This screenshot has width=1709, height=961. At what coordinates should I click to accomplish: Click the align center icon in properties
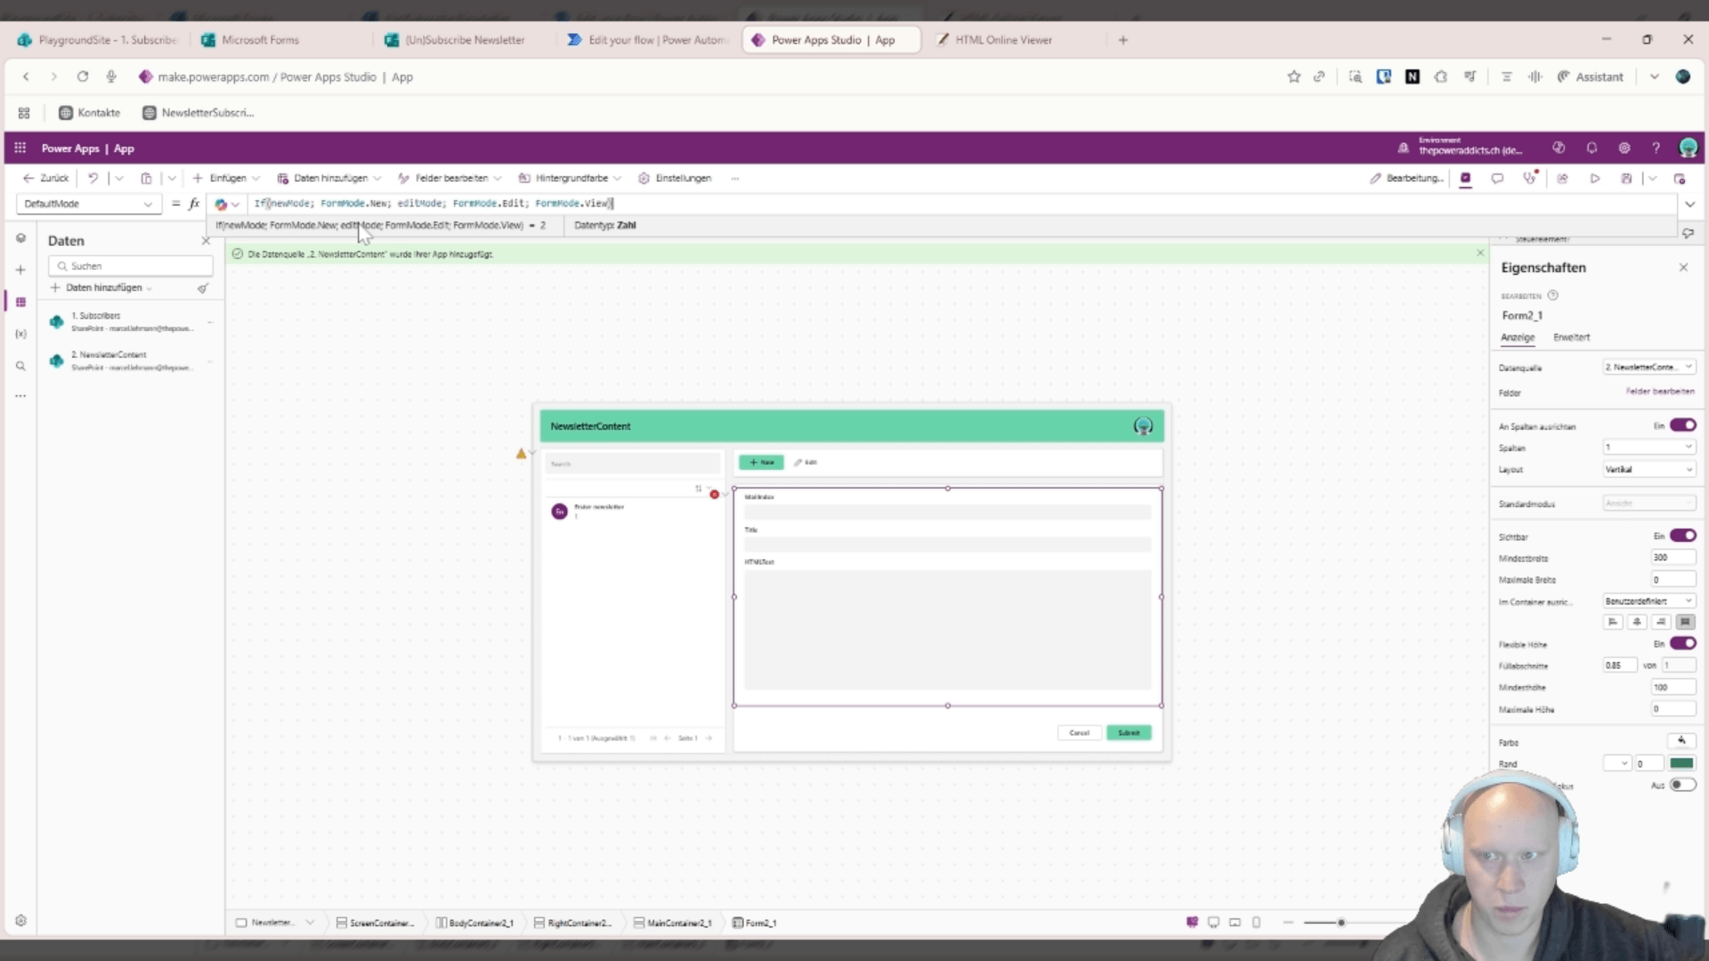1637,622
